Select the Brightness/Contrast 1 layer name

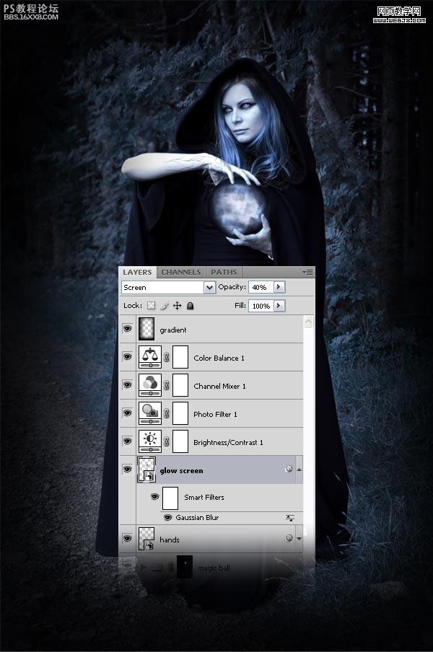click(228, 442)
